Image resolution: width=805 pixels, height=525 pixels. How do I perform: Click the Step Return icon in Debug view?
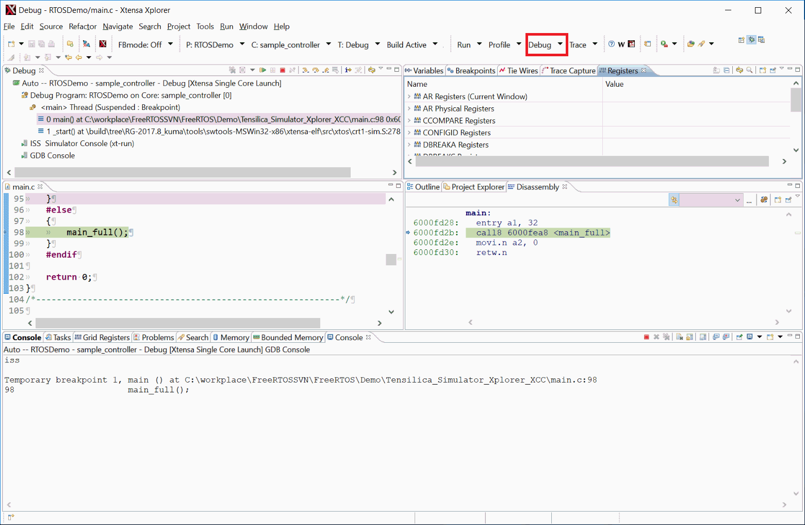pyautogui.click(x=325, y=70)
